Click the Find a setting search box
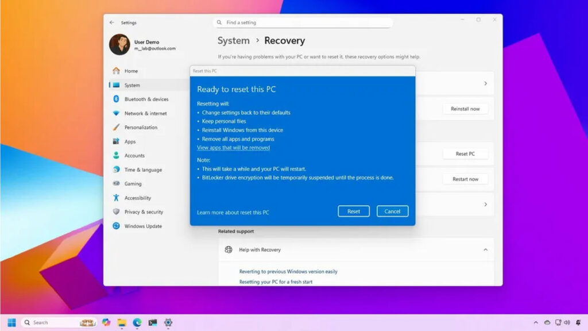The width and height of the screenshot is (588, 331). tap(303, 22)
